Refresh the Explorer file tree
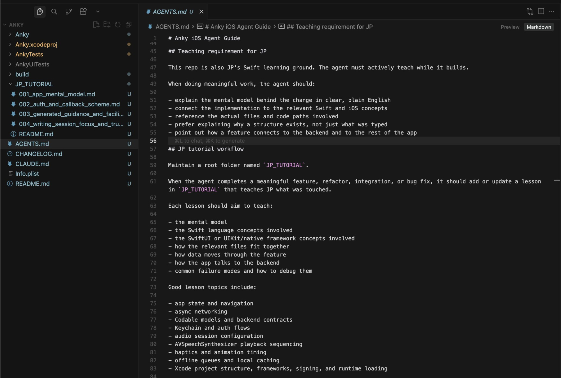Screen dimensions: 561x378 118,25
